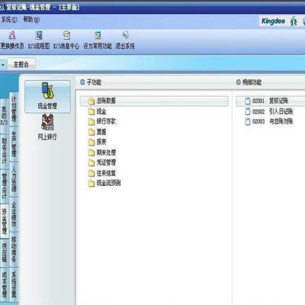
Task: Click the 现金 folder icon
Action: tap(91, 112)
